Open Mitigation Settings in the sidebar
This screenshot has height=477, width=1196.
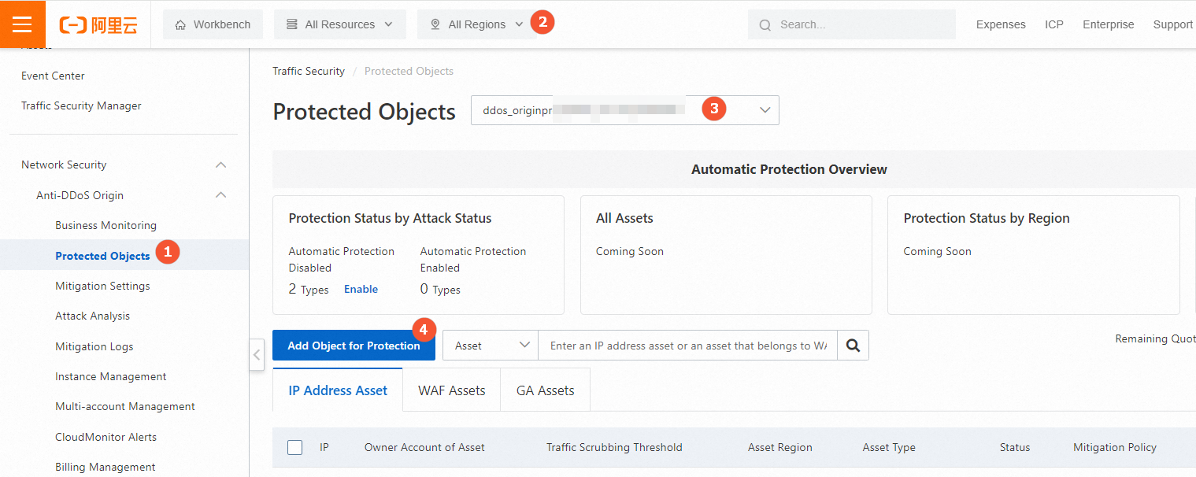point(102,287)
